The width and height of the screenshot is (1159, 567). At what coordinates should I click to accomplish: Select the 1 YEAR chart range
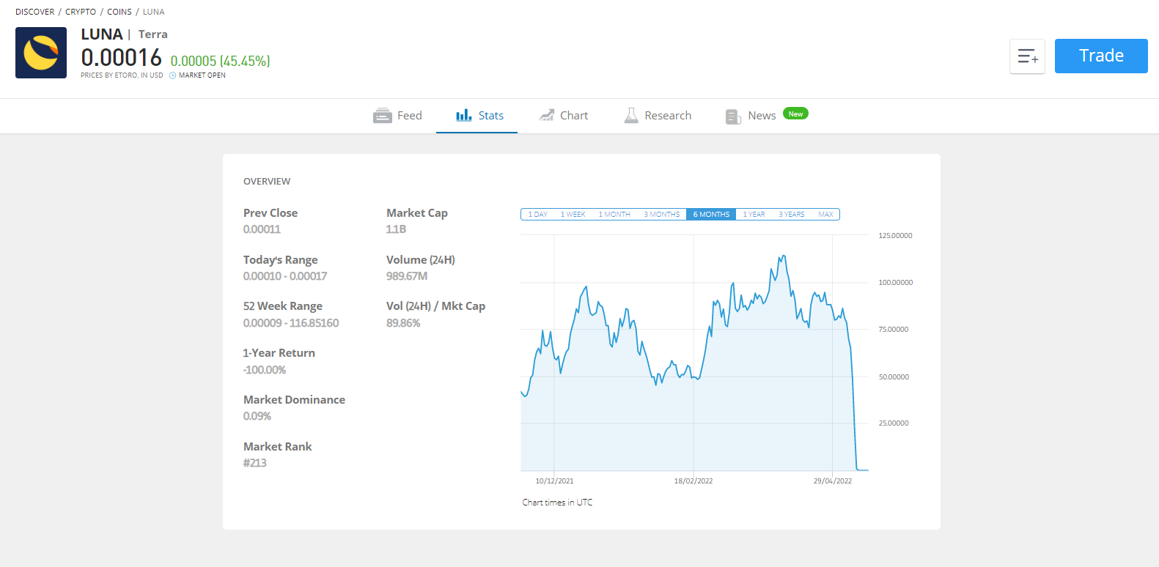[x=754, y=215]
